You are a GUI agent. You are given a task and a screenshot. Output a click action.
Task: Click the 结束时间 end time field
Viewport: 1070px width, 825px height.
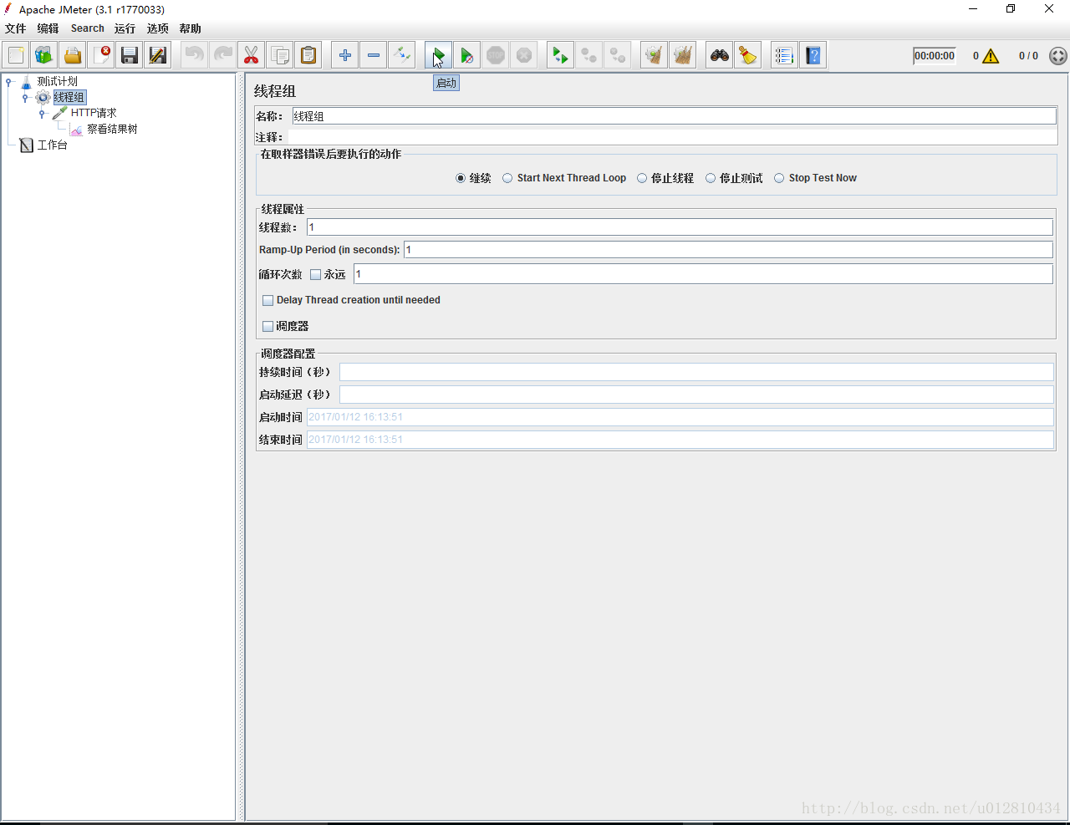(x=680, y=440)
